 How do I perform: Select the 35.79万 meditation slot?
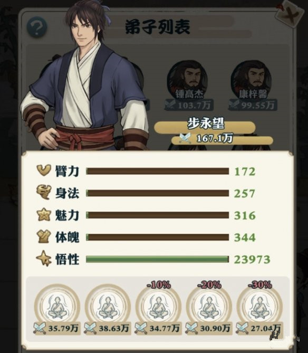click(x=57, y=310)
